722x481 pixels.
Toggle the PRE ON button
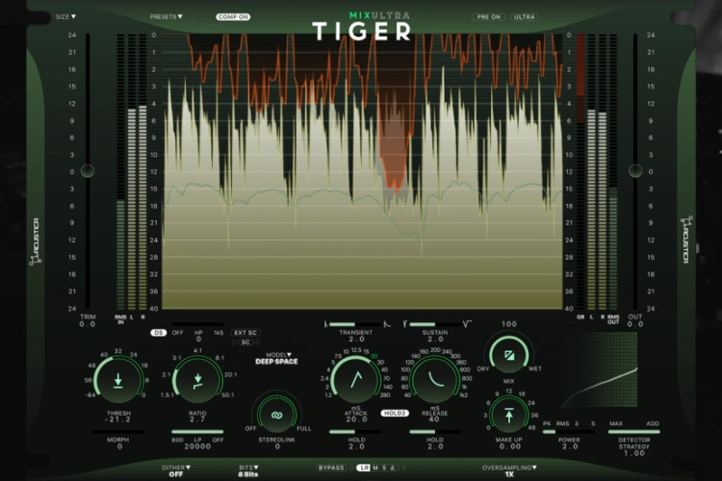coord(488,17)
